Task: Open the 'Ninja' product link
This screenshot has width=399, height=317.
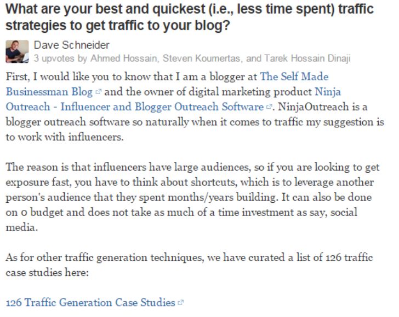Action: click(x=328, y=92)
